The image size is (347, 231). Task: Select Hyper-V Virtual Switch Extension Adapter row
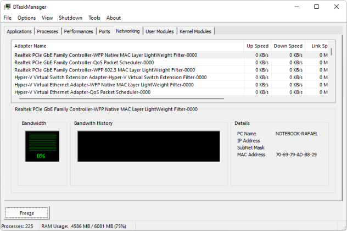[x=170, y=78]
